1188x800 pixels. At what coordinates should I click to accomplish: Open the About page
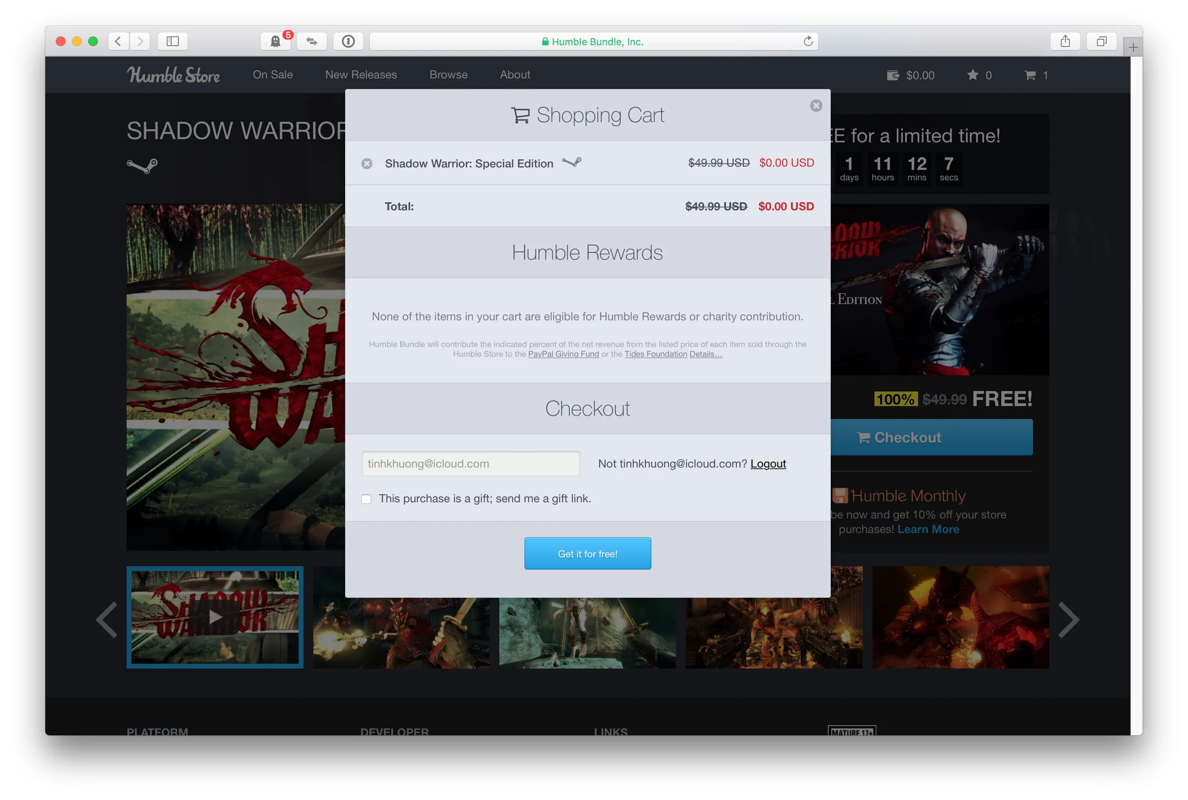[515, 75]
